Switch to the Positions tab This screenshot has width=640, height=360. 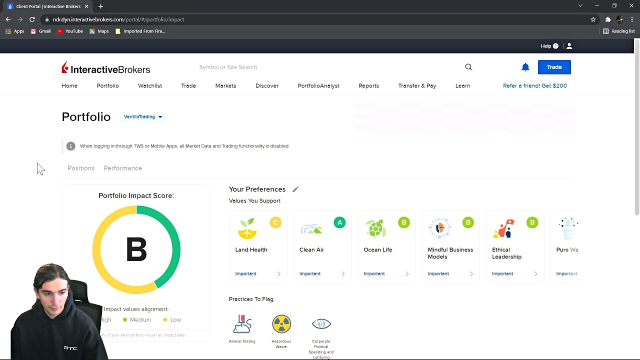(81, 168)
